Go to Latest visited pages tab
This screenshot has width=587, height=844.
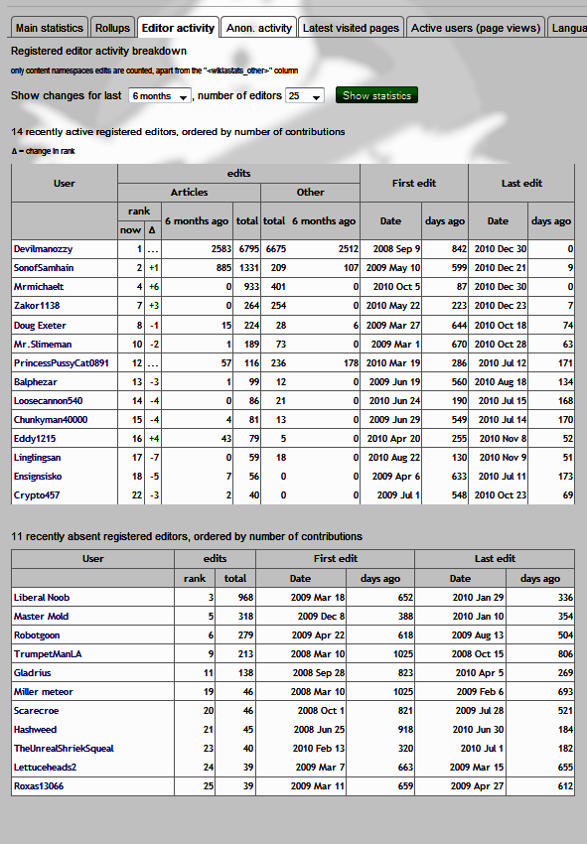point(351,28)
